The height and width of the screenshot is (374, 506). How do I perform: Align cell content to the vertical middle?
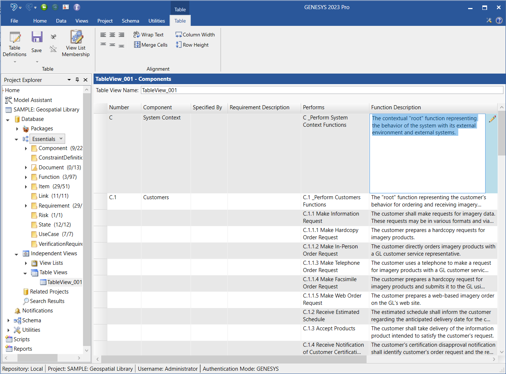(112, 45)
